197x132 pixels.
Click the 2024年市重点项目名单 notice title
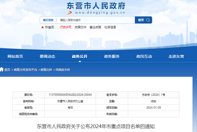point(96,126)
